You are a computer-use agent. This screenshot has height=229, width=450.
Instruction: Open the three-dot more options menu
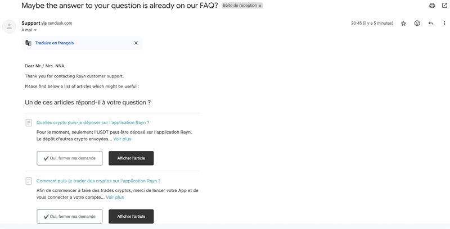(444, 24)
